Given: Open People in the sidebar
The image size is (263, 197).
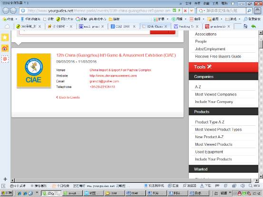Looking at the screenshot, I should pyautogui.click(x=201, y=41).
